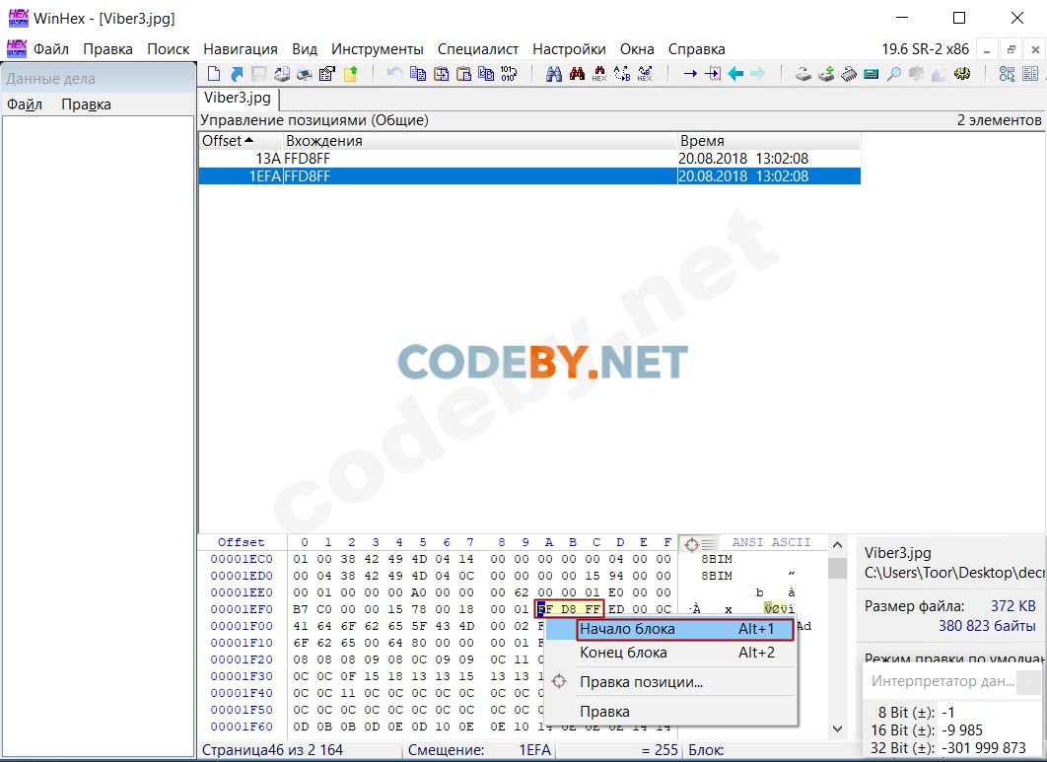Viewport: 1047px width, 762px height.
Task: Click the last toolbar icon with text columns
Action: click(1030, 74)
